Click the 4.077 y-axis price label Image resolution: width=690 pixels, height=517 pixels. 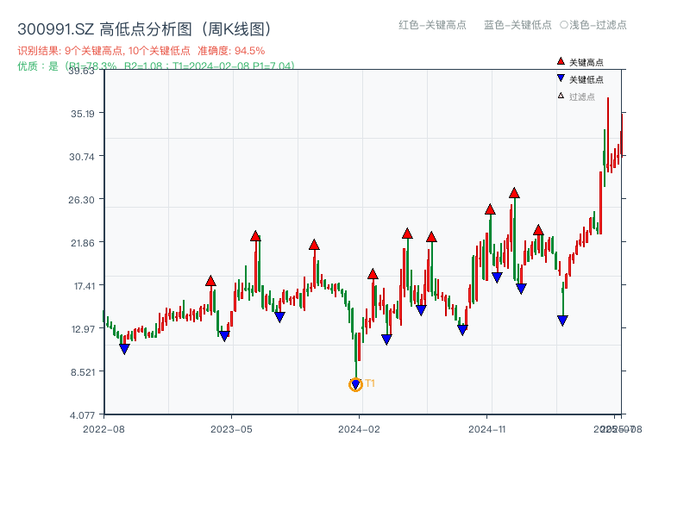[82, 414]
